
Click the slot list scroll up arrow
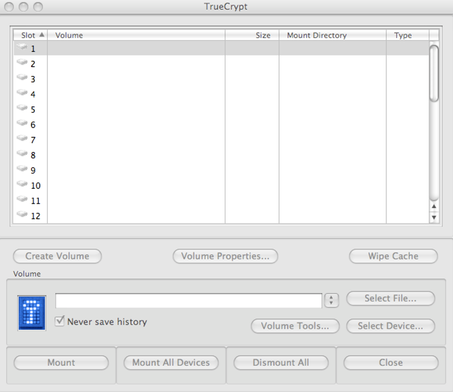tap(434, 206)
